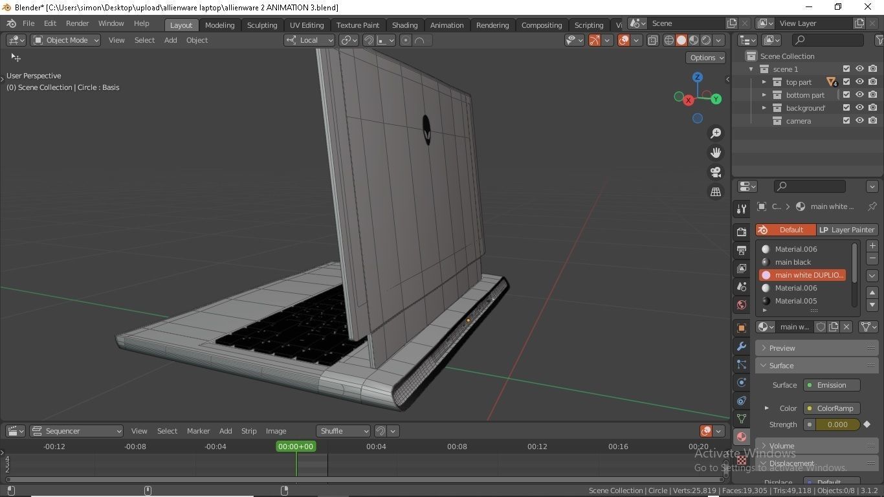
Task: Open the Tool properties tab
Action: [x=742, y=209]
